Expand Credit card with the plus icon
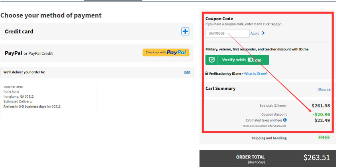Image resolution: width=337 pixels, height=168 pixels. [185, 31]
